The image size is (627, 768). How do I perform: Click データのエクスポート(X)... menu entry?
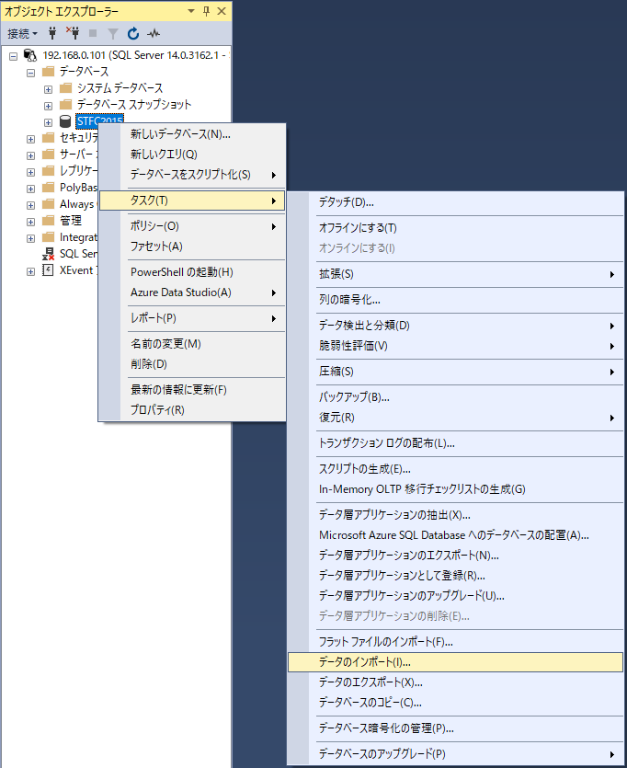click(370, 682)
